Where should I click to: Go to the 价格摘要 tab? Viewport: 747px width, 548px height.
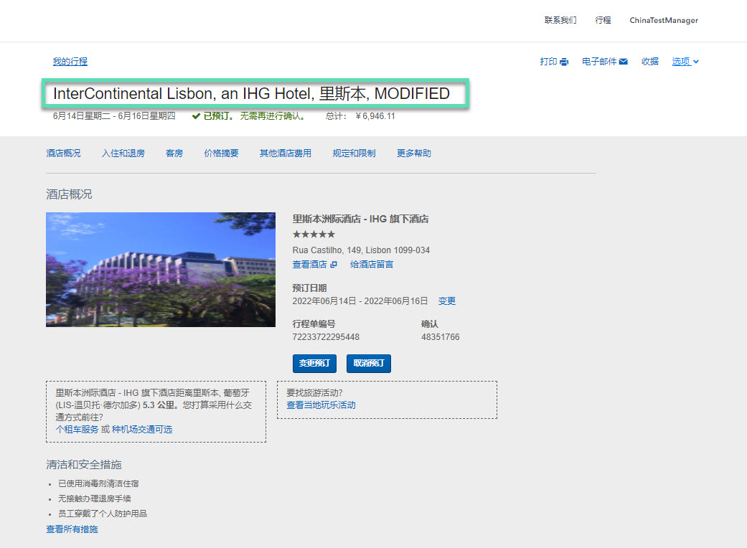point(222,153)
